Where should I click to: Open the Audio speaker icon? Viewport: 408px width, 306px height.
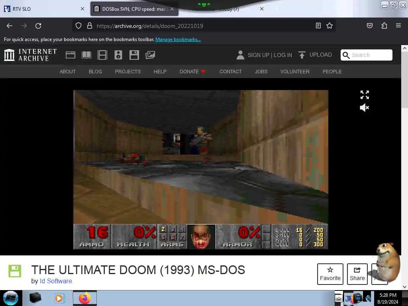point(118,55)
